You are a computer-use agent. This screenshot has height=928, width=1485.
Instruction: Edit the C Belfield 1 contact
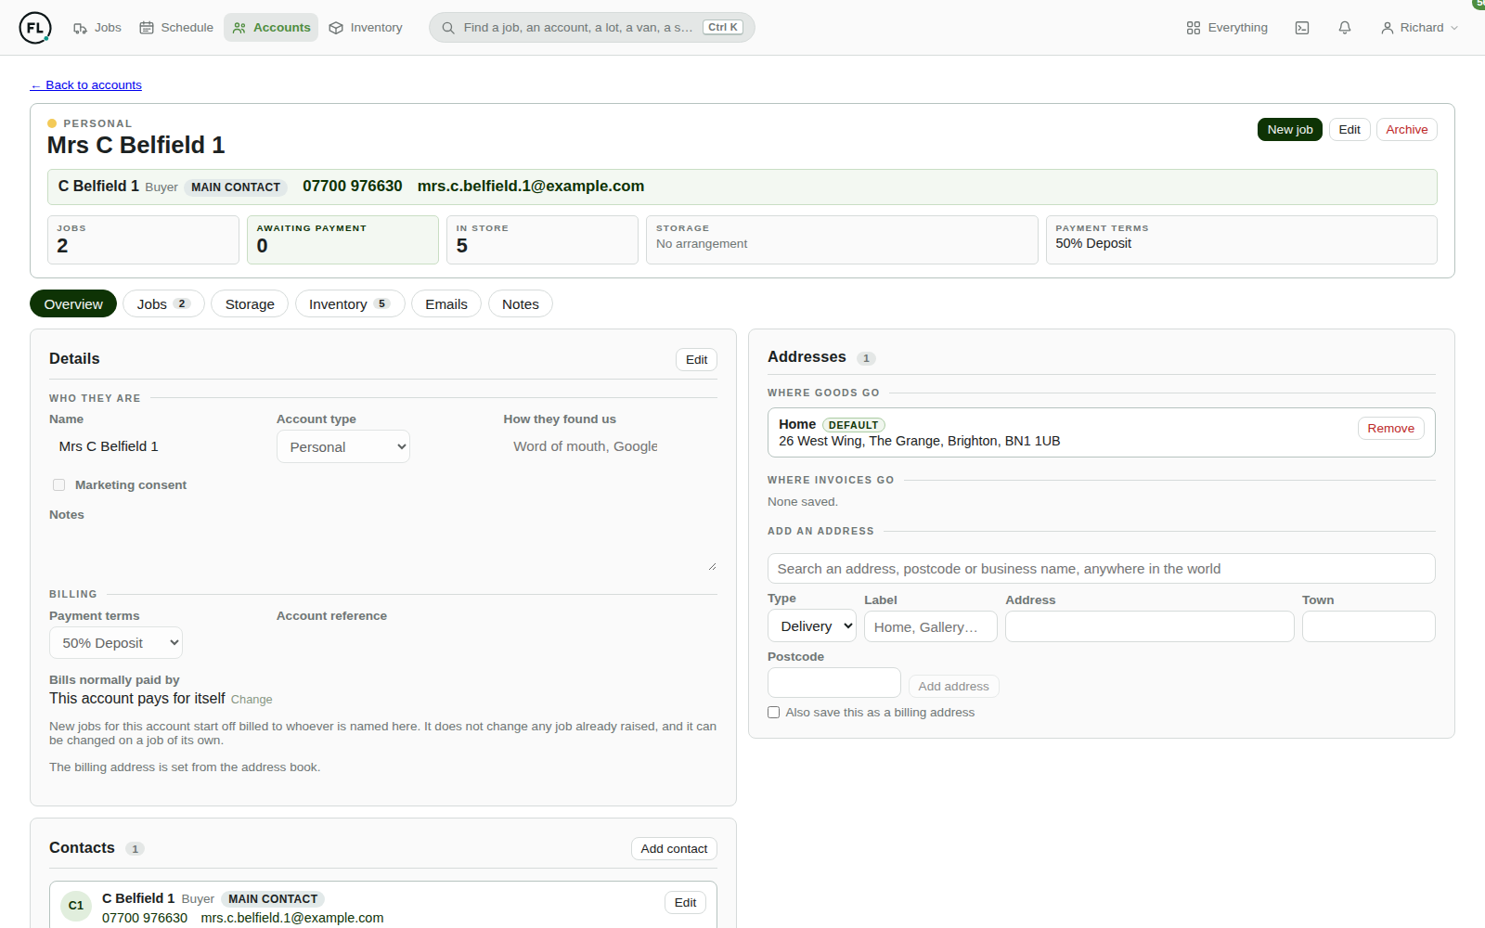pos(685,903)
